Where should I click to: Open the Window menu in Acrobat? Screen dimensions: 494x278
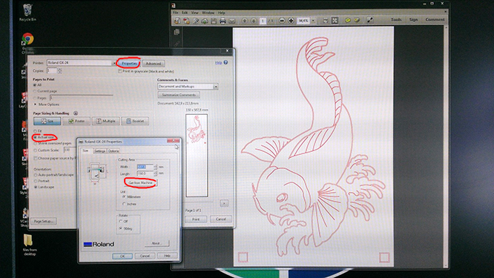pyautogui.click(x=208, y=13)
